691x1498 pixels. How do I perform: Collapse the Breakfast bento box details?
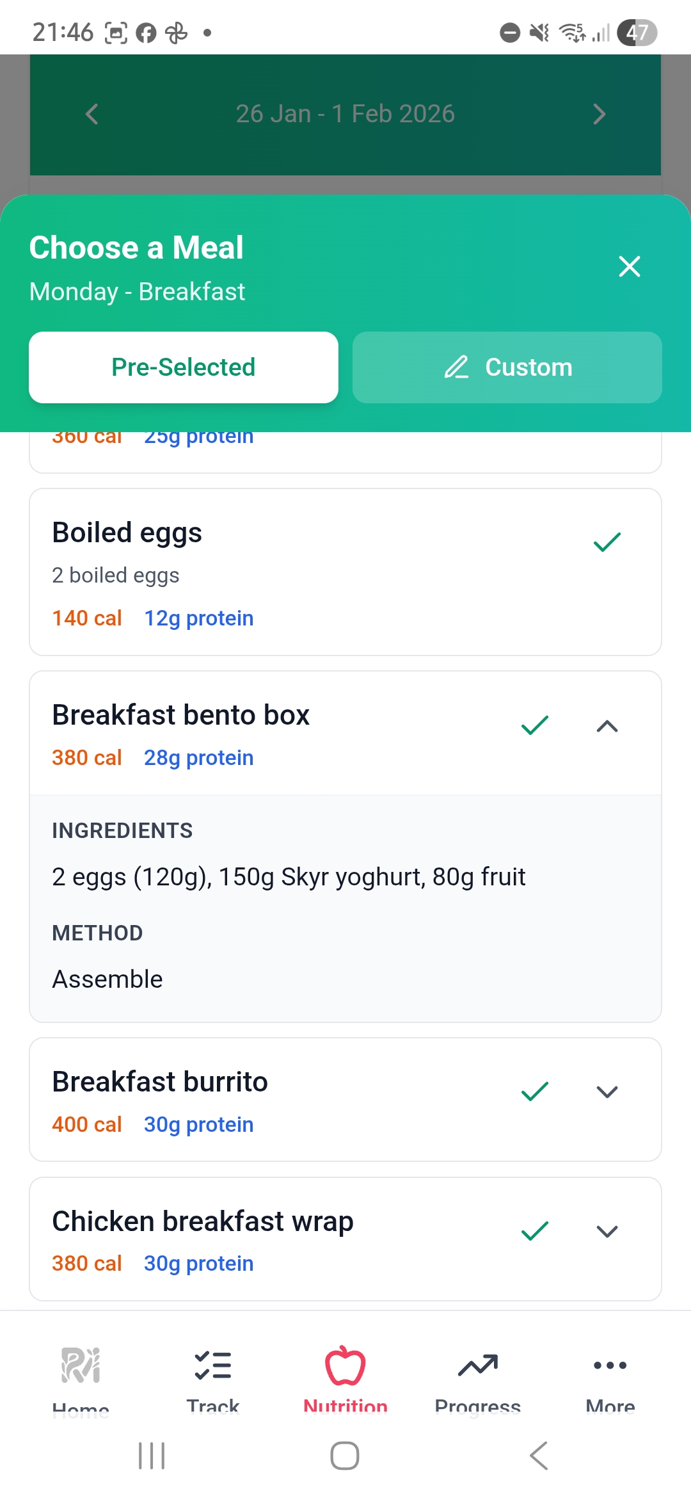pos(607,725)
